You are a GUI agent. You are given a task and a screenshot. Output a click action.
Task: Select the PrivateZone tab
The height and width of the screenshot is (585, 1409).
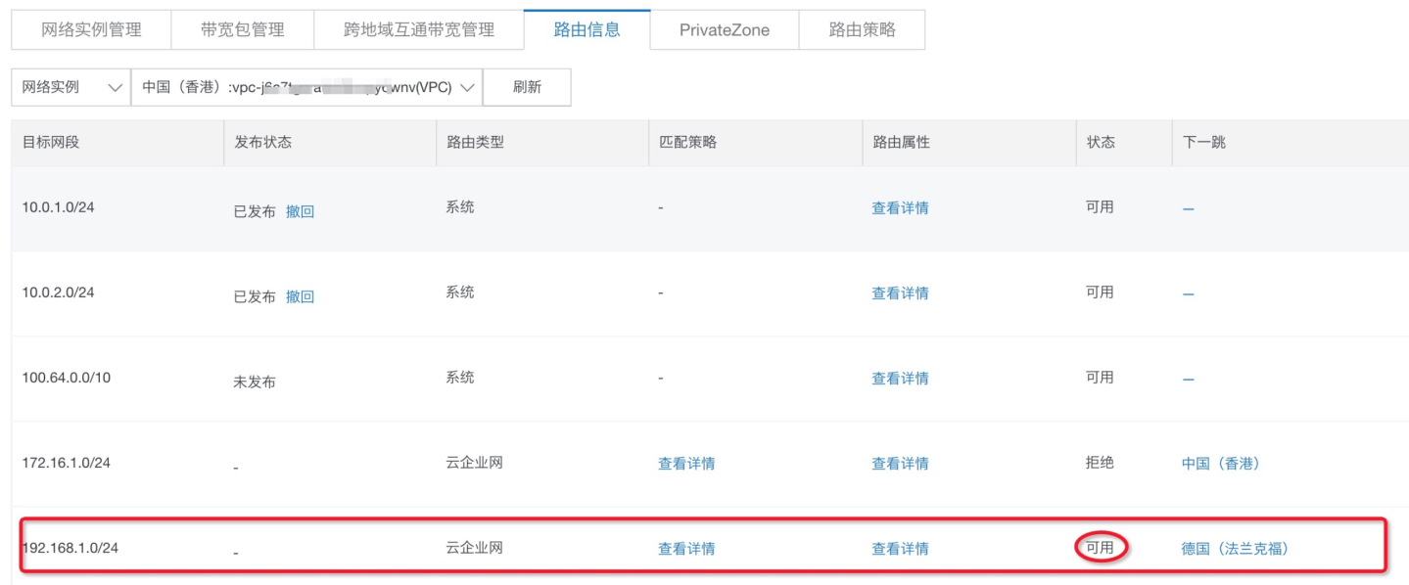725,29
